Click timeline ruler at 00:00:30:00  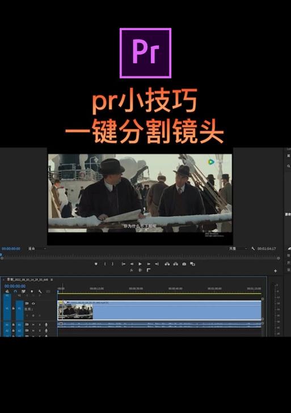coord(136,288)
